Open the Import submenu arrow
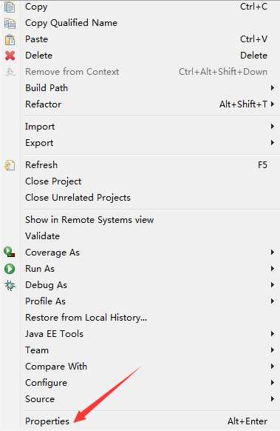This screenshot has height=431, width=280. (273, 127)
